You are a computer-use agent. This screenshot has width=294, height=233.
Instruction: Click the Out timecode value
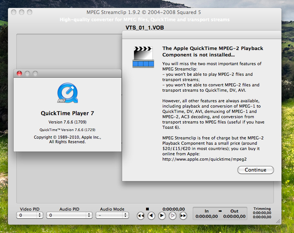point(234,216)
